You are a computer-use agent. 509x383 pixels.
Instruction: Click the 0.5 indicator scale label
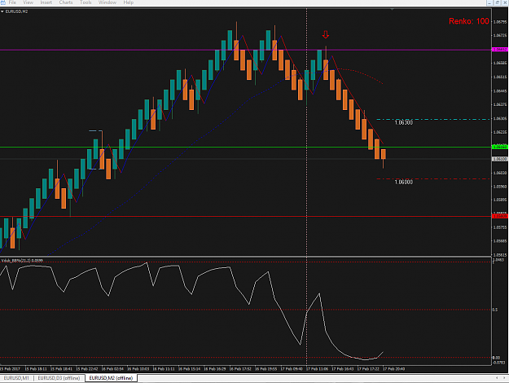coord(495,310)
